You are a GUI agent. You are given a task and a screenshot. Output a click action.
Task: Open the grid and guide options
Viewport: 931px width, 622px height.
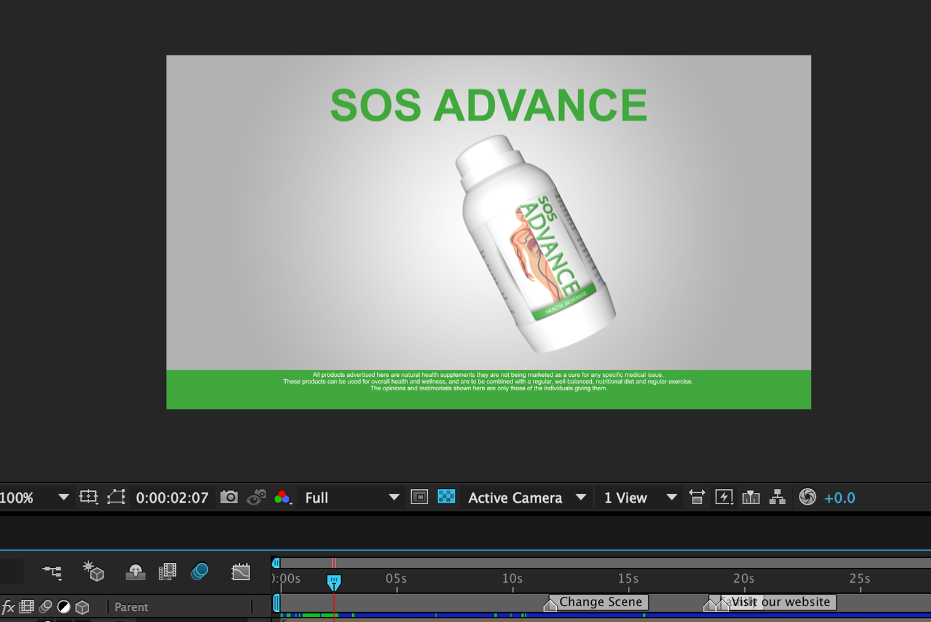tap(88, 497)
